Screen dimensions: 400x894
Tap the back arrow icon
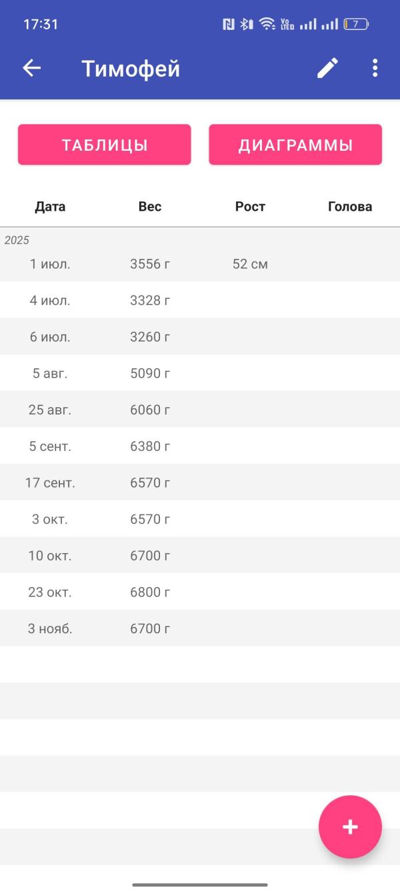click(x=32, y=68)
